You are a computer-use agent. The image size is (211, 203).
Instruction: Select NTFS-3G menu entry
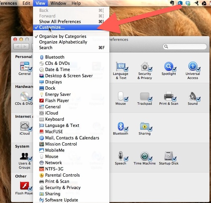[71, 169]
